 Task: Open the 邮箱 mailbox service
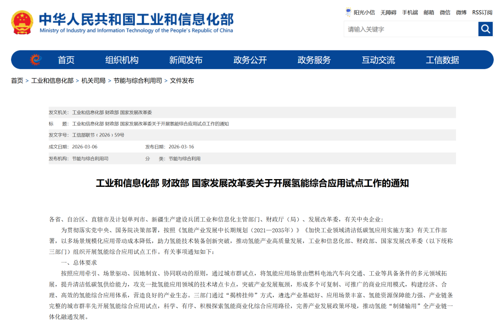point(429,12)
